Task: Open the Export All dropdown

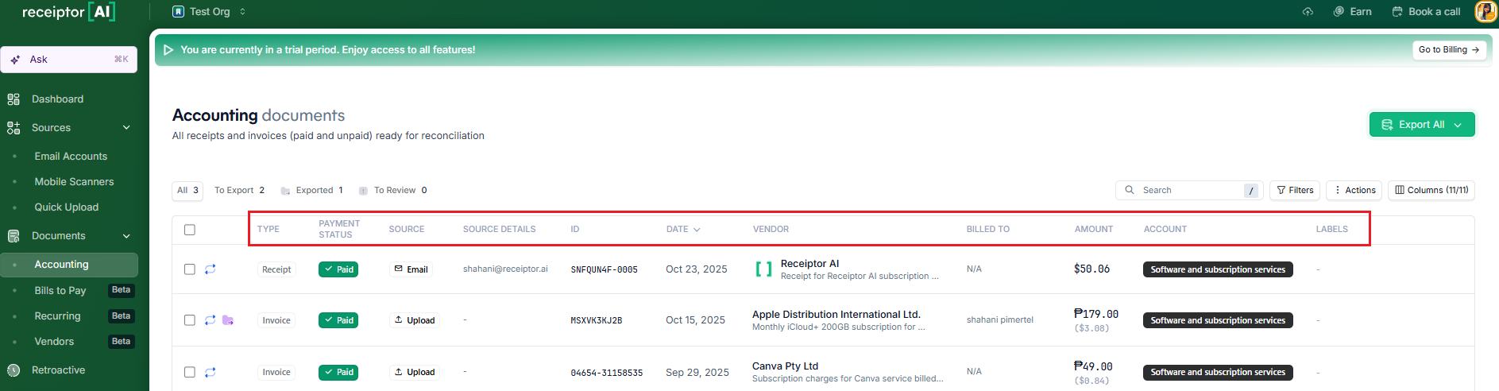Action: (x=1422, y=125)
